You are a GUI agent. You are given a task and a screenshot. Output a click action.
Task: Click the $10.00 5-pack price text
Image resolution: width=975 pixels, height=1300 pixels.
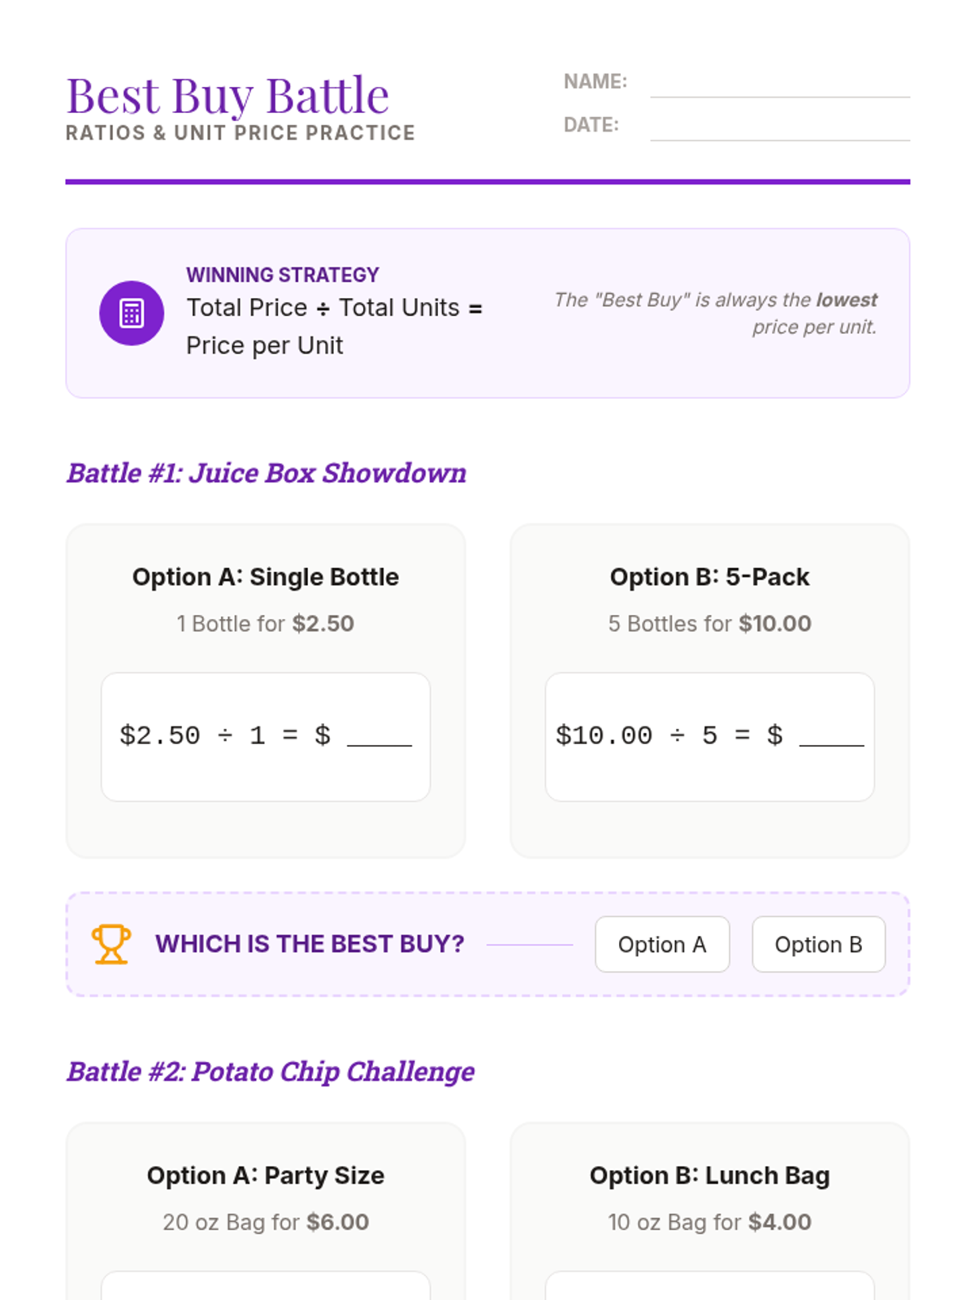775,624
